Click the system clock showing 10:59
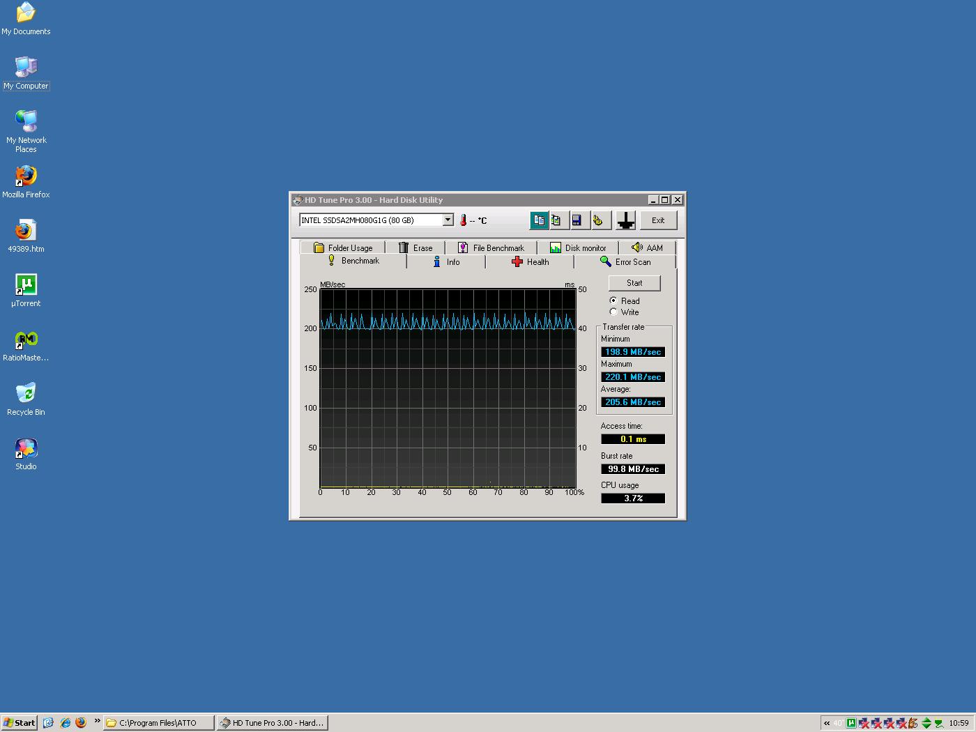 point(959,723)
